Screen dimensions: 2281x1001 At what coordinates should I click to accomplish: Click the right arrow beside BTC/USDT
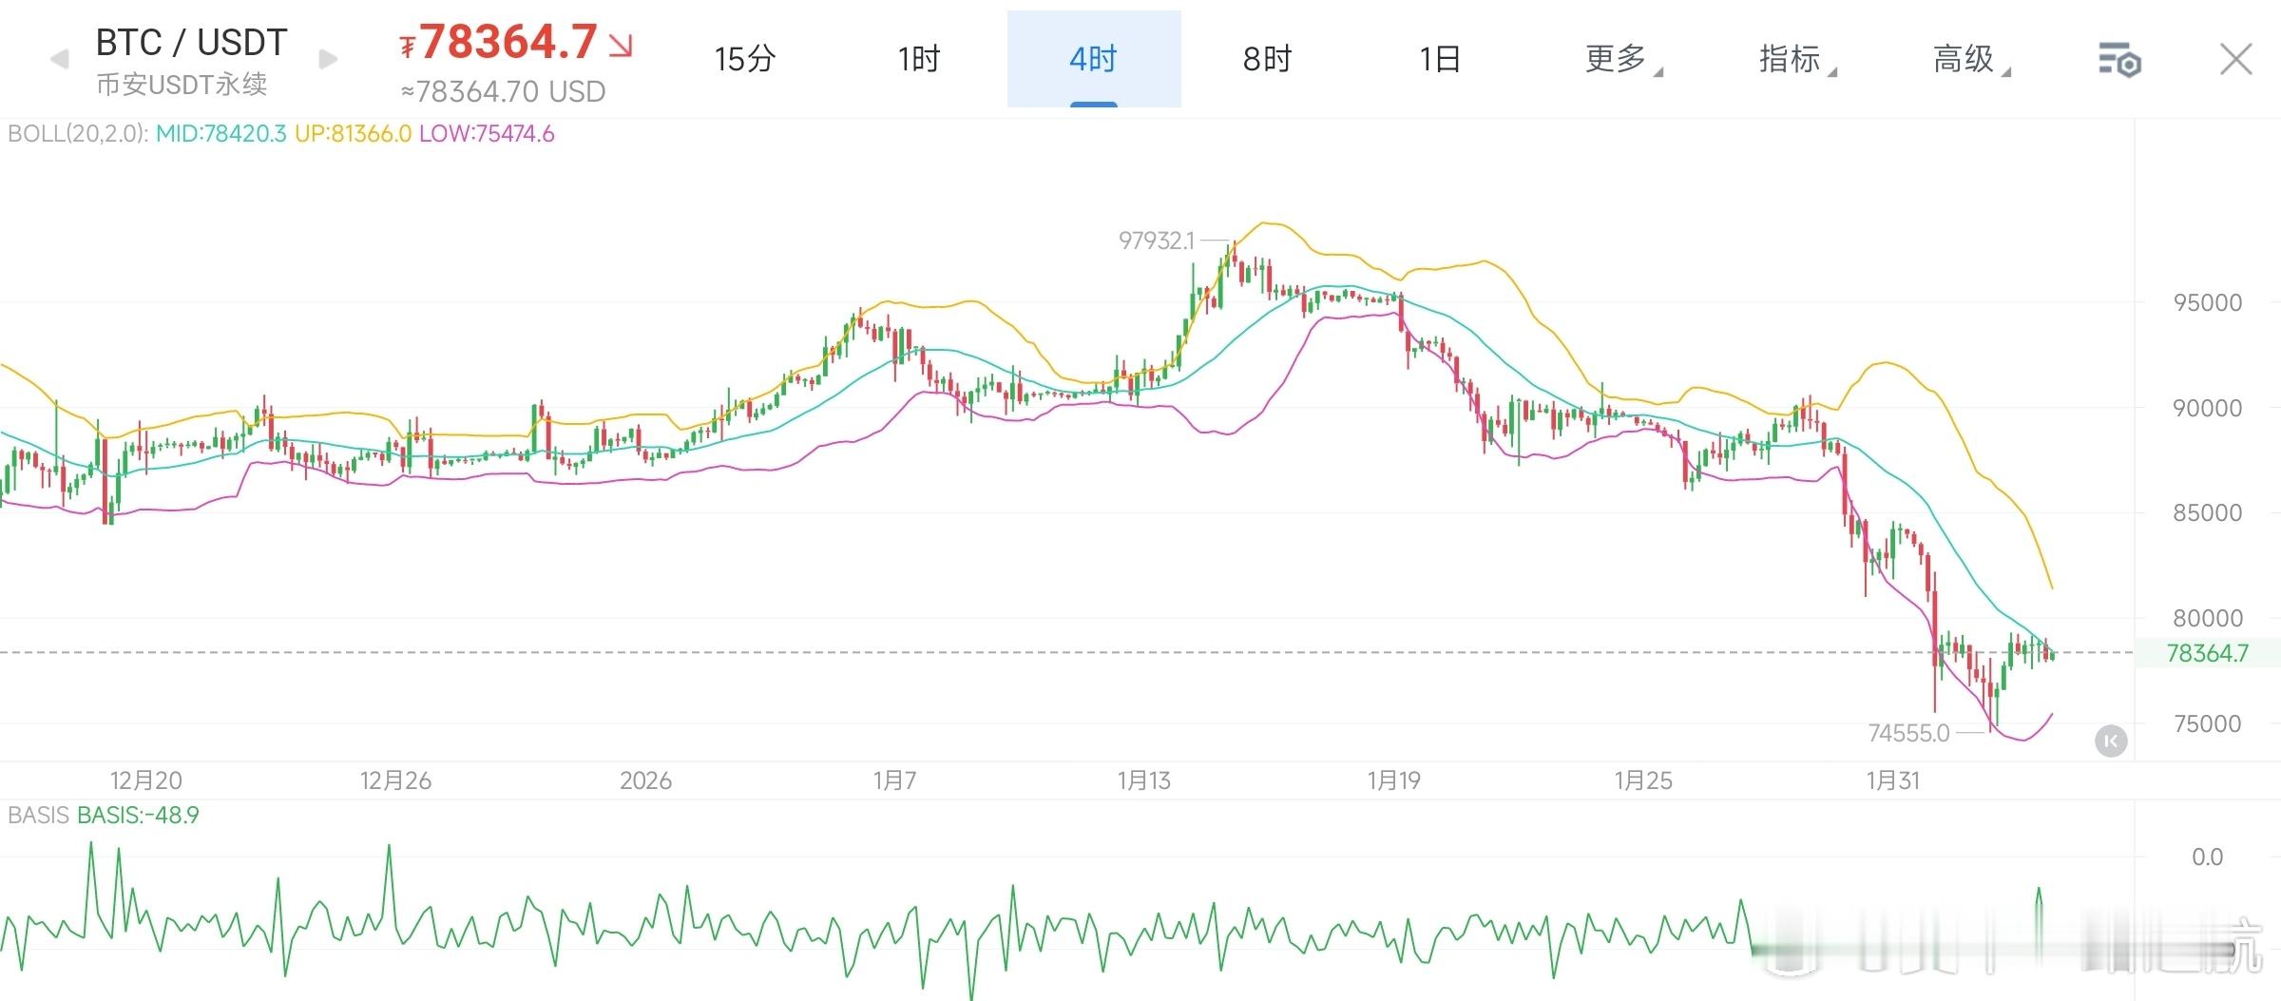pos(327,59)
